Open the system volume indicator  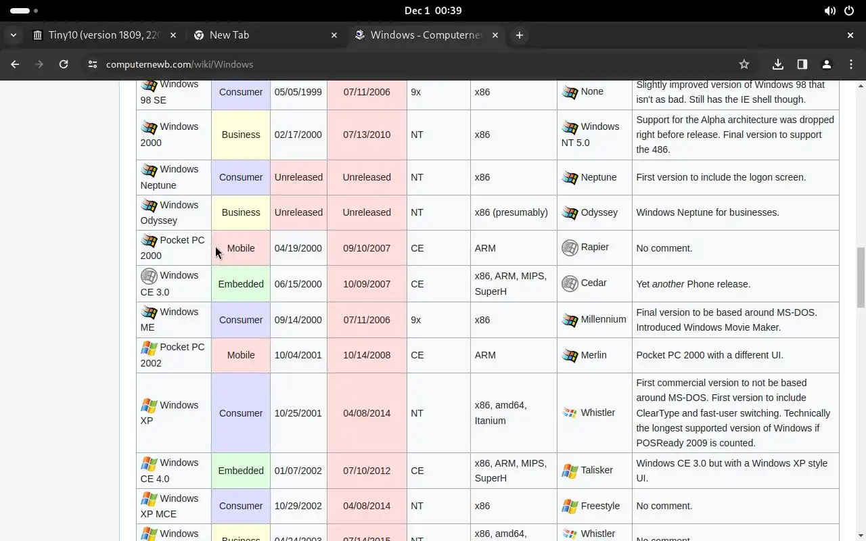[x=830, y=11]
